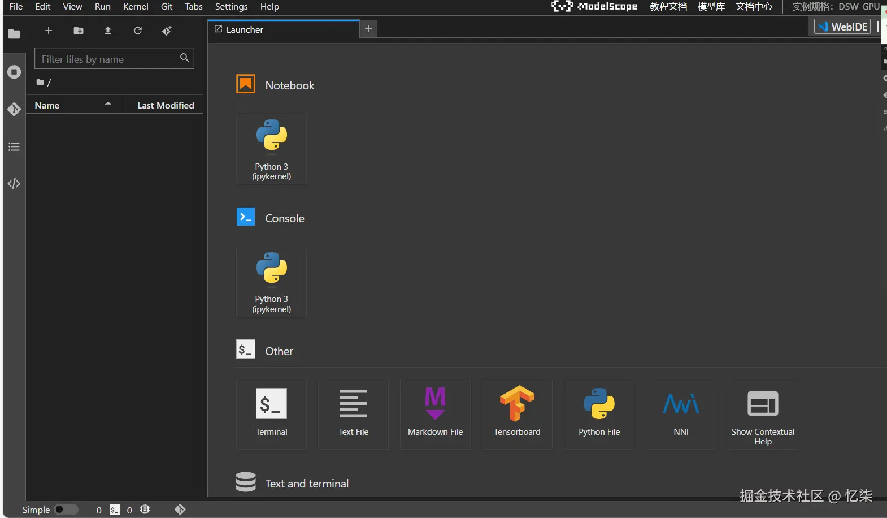Open the Tabs menu
Screen dimensions: 887x518
[194, 7]
